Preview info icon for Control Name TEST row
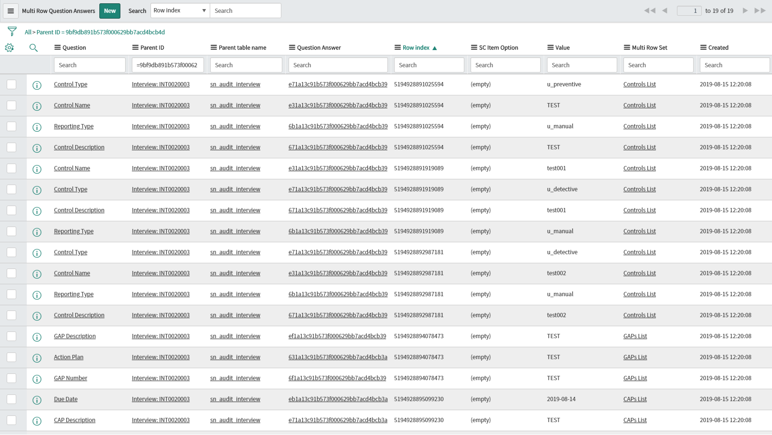The height and width of the screenshot is (435, 772). (x=37, y=106)
